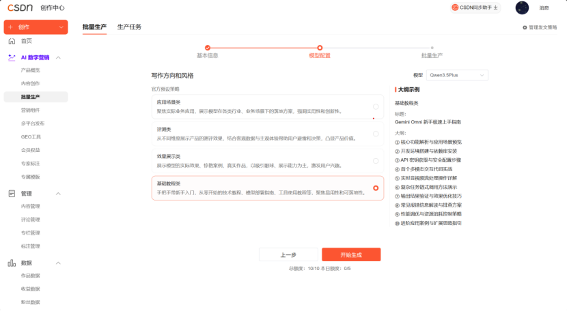Click the 模型配置 step circle
This screenshot has height=311, width=567.
point(320,48)
